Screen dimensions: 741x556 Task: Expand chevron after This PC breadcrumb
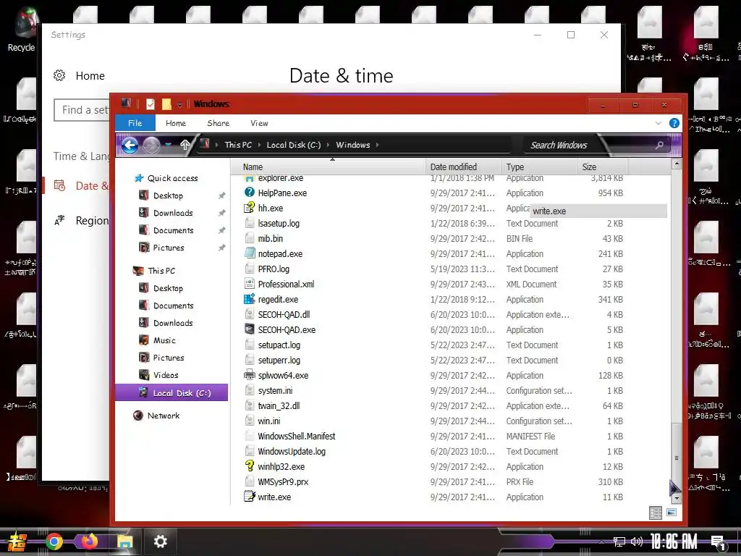coord(260,145)
